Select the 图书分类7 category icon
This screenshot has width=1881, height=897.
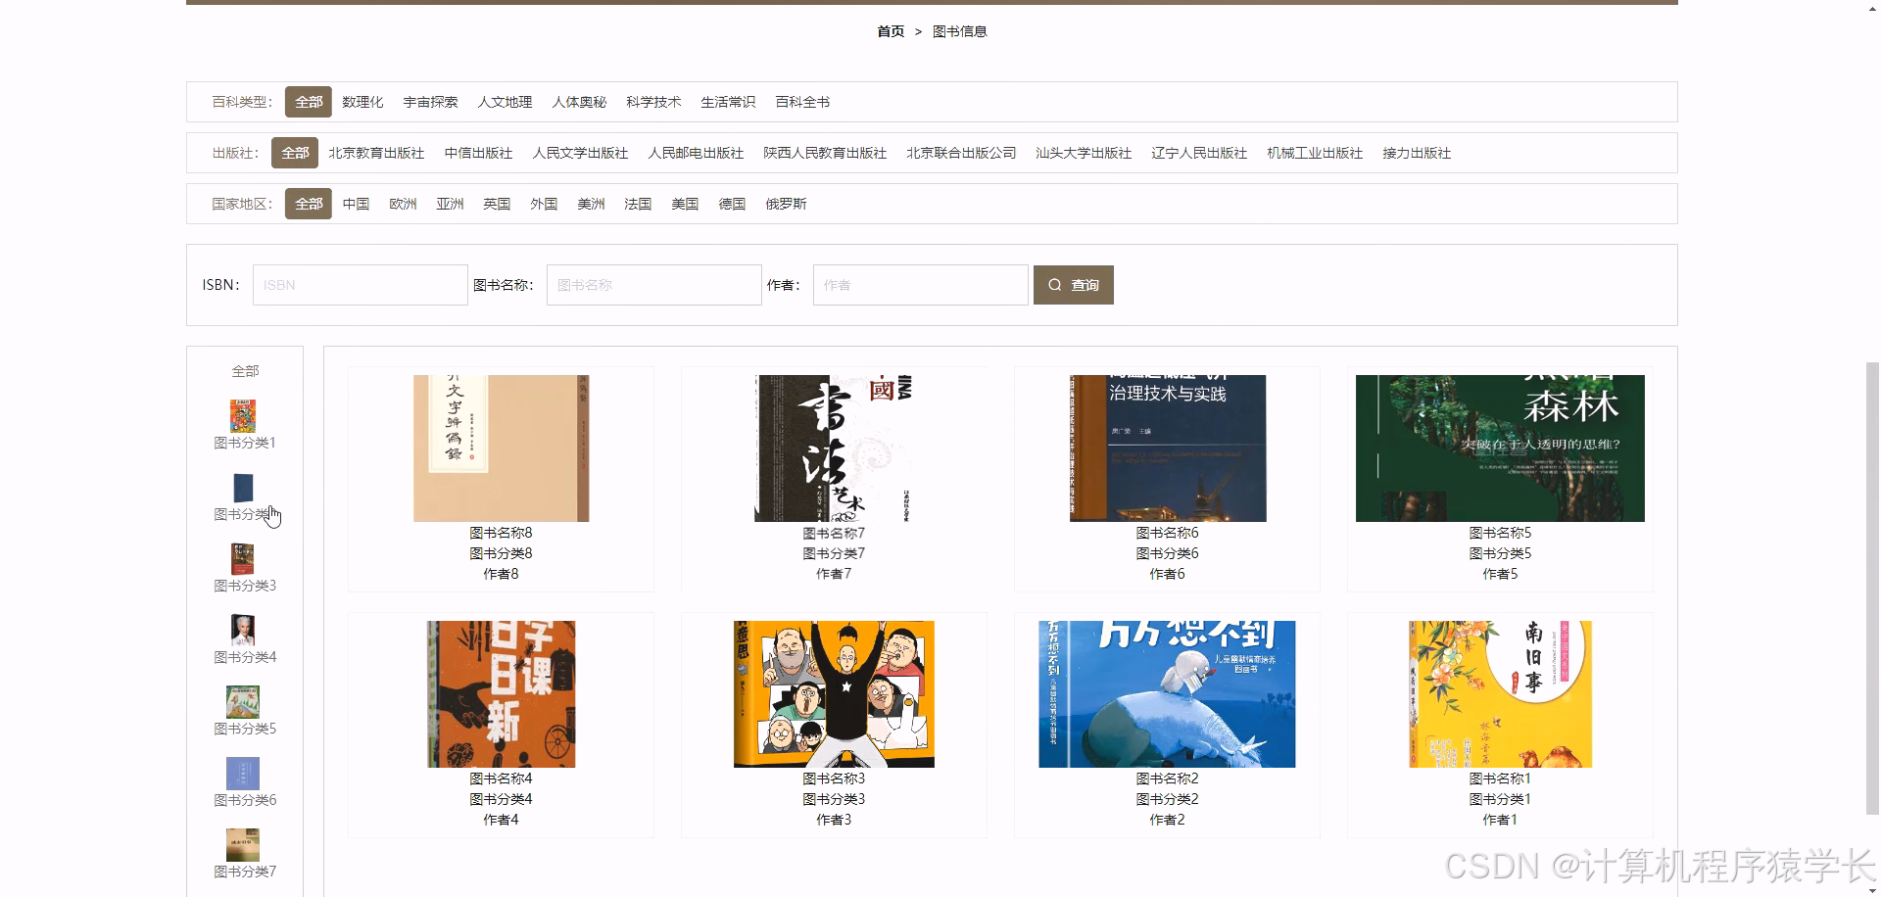click(x=242, y=844)
